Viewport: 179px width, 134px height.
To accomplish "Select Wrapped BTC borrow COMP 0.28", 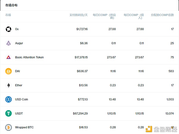I will (x=141, y=127).
